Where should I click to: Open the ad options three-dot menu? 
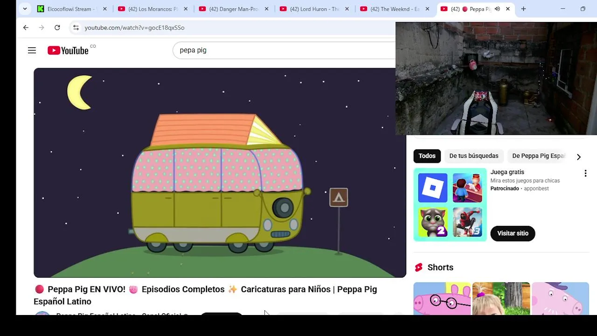point(585,173)
